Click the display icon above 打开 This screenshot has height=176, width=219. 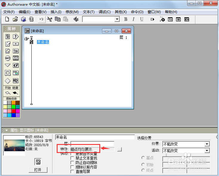38,162
